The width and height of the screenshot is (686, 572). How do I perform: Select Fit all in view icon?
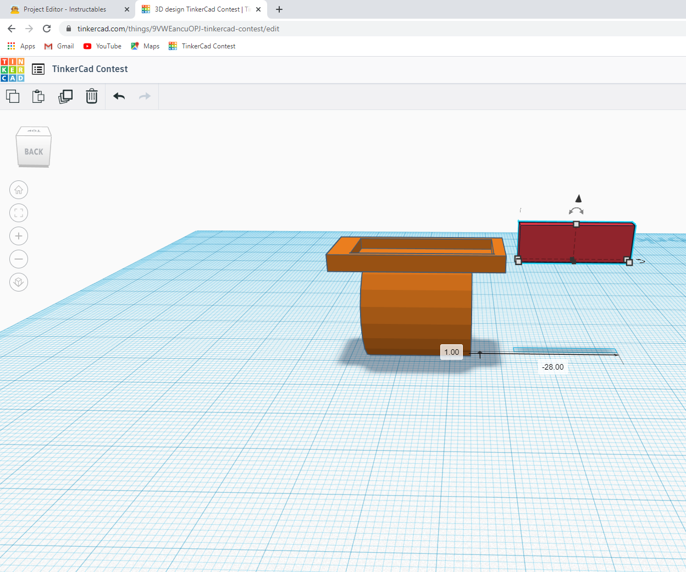(18, 213)
